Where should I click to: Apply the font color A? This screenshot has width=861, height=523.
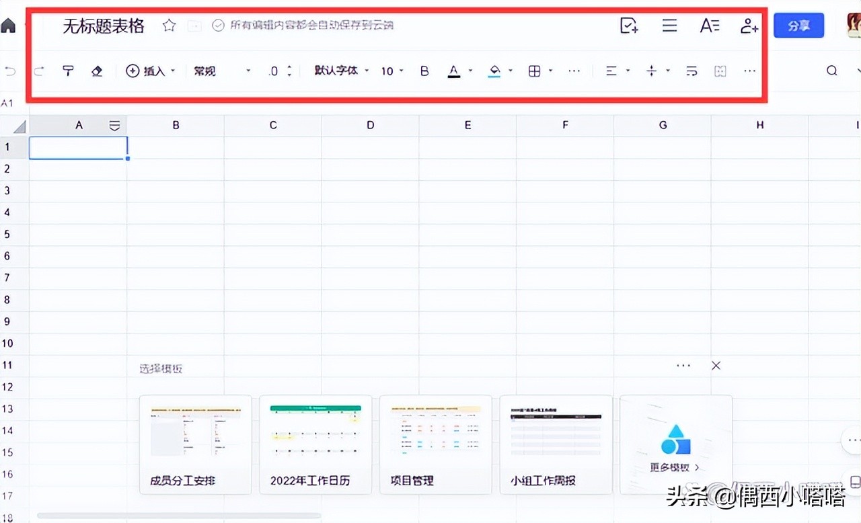click(454, 71)
